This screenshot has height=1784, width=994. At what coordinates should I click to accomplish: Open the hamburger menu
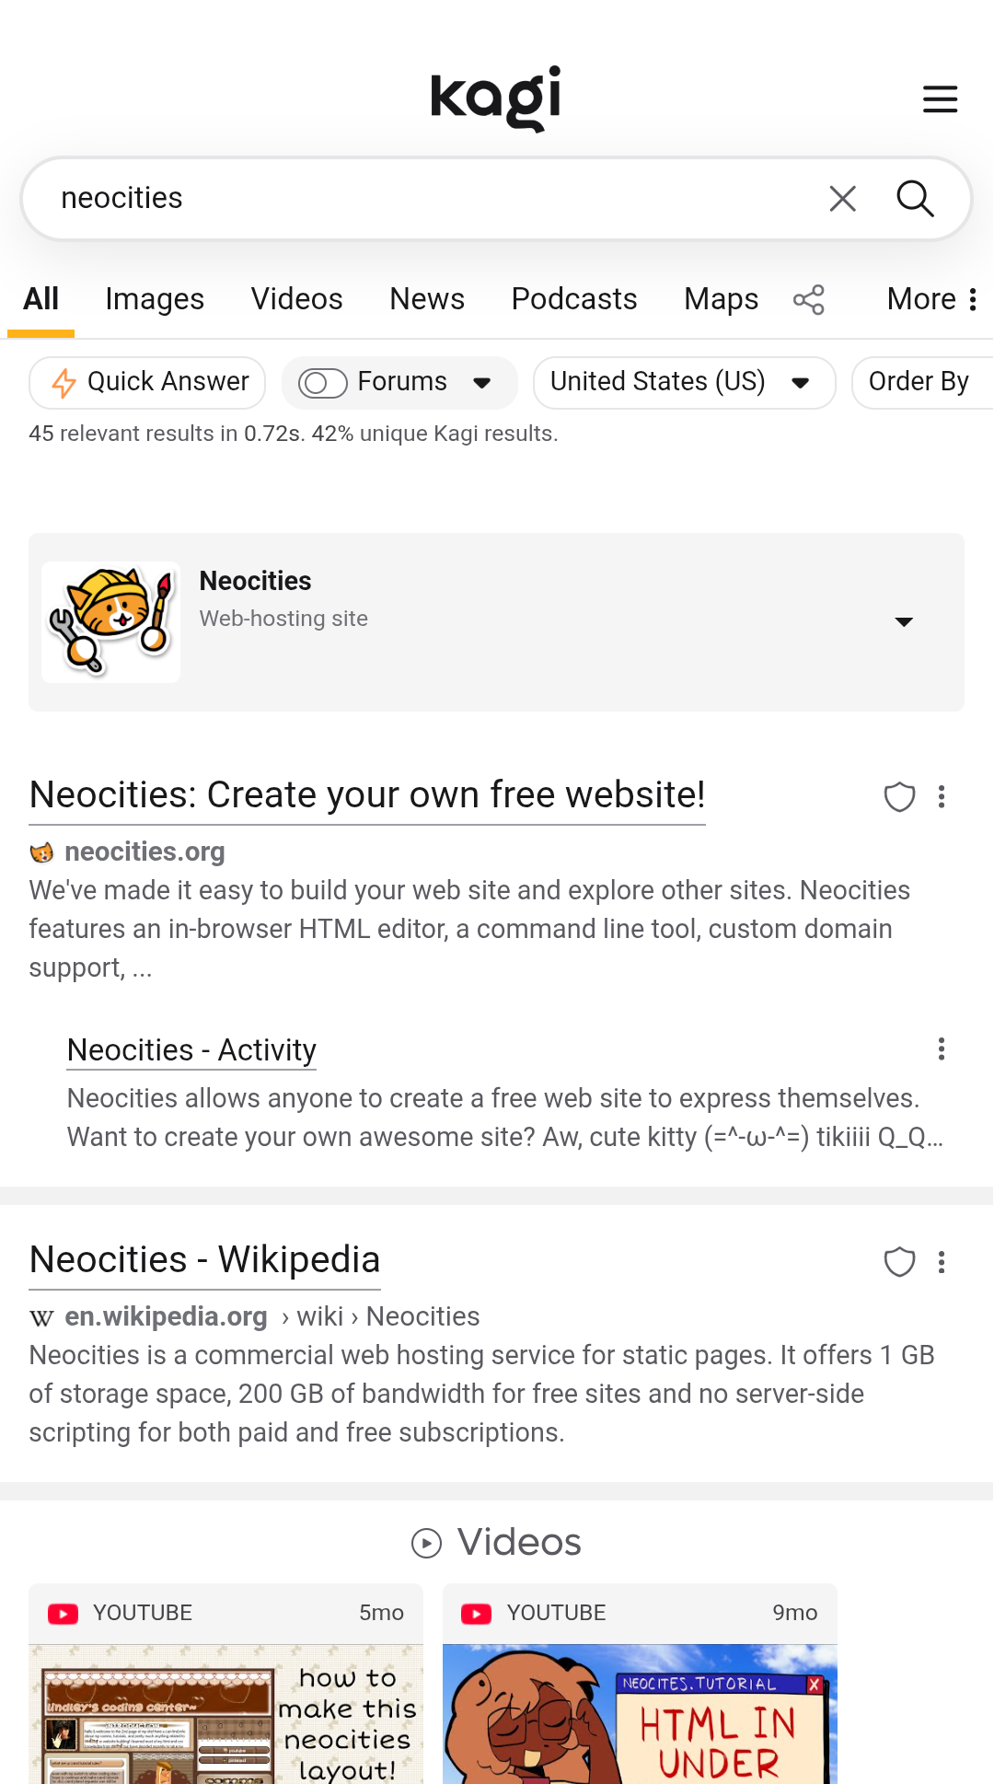pyautogui.click(x=940, y=98)
